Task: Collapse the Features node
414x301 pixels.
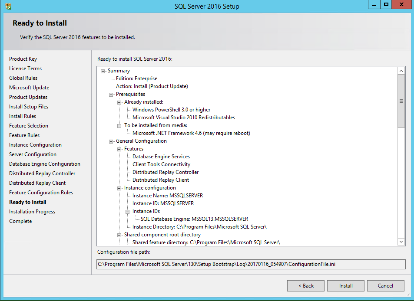Action: point(119,150)
